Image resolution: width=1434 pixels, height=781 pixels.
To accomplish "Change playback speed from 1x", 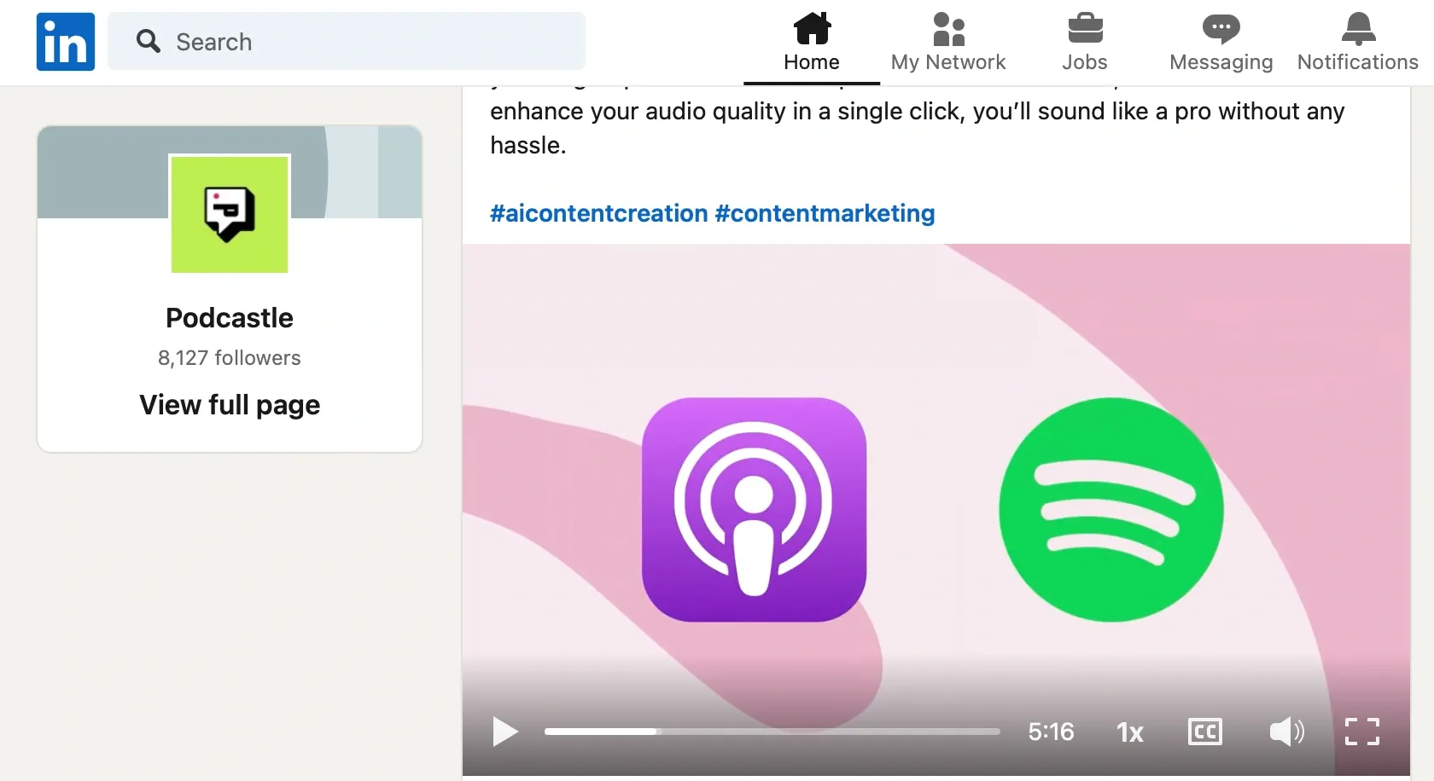I will pos(1129,732).
